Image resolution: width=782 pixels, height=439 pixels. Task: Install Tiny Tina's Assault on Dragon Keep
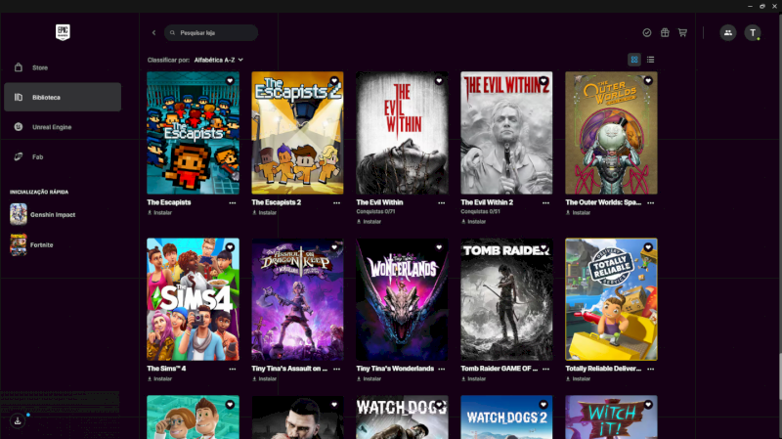[264, 378]
